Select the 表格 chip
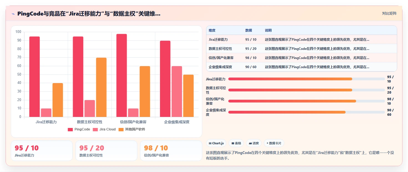 coord(236,143)
